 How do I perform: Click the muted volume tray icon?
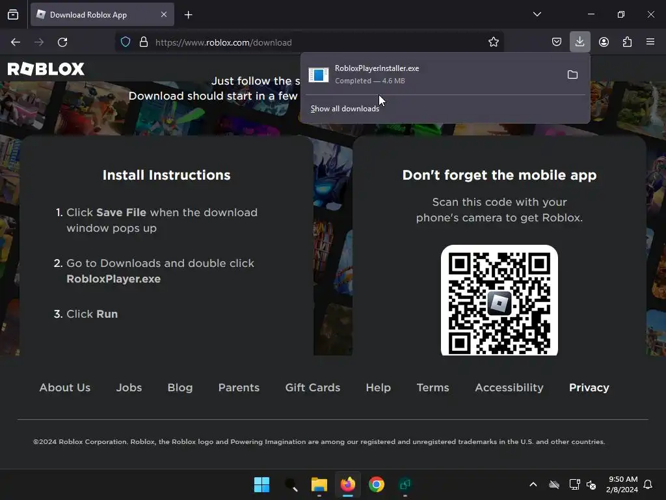click(591, 484)
